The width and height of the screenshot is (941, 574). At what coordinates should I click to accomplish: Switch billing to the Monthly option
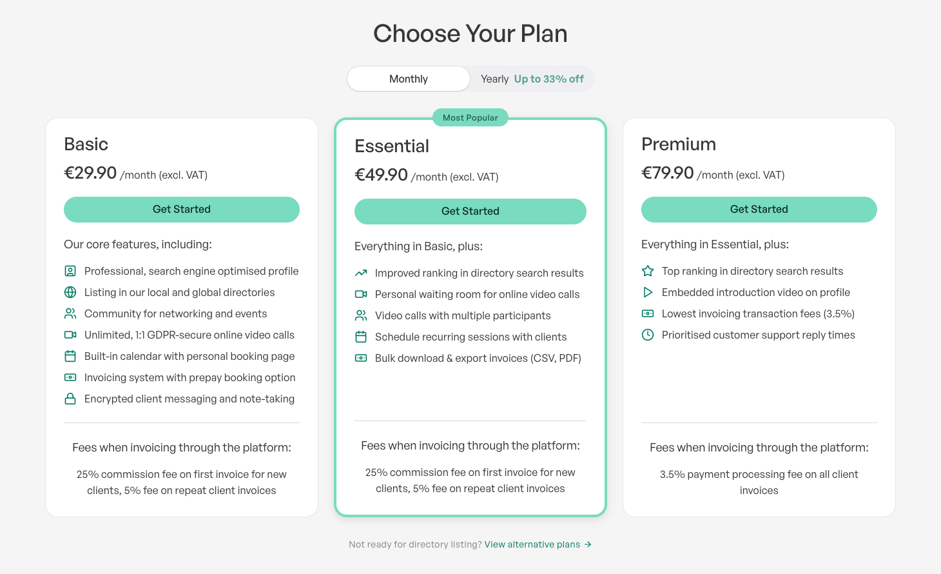tap(409, 79)
